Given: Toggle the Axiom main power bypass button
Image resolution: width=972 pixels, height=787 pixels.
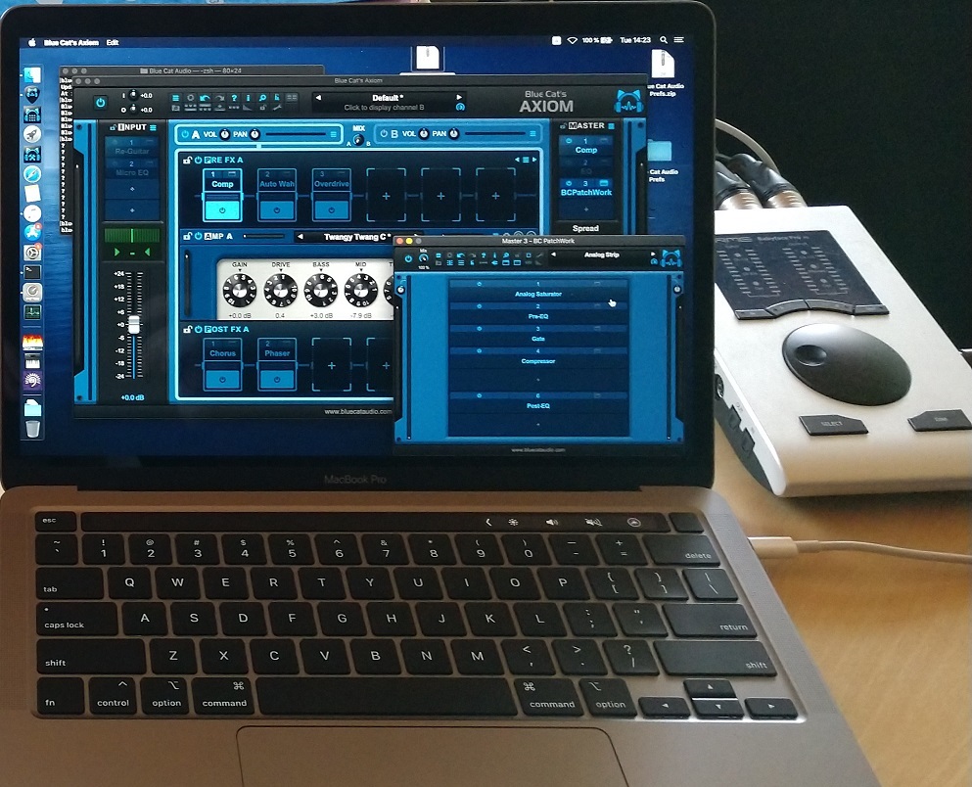Looking at the screenshot, I should [x=101, y=103].
